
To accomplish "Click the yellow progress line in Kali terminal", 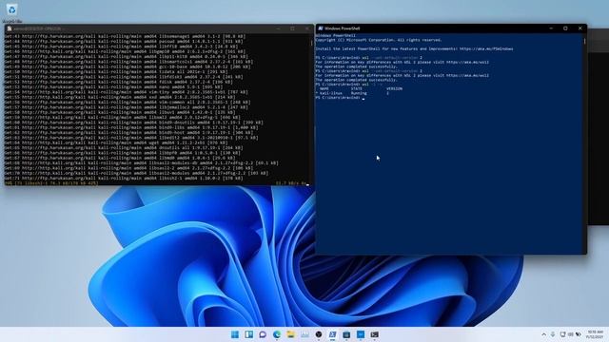I will point(156,183).
